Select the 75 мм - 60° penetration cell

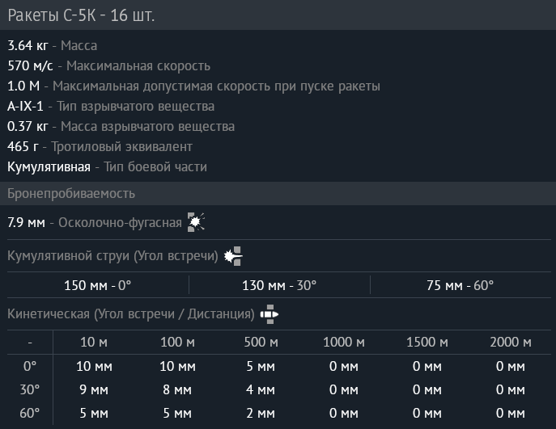(460, 285)
